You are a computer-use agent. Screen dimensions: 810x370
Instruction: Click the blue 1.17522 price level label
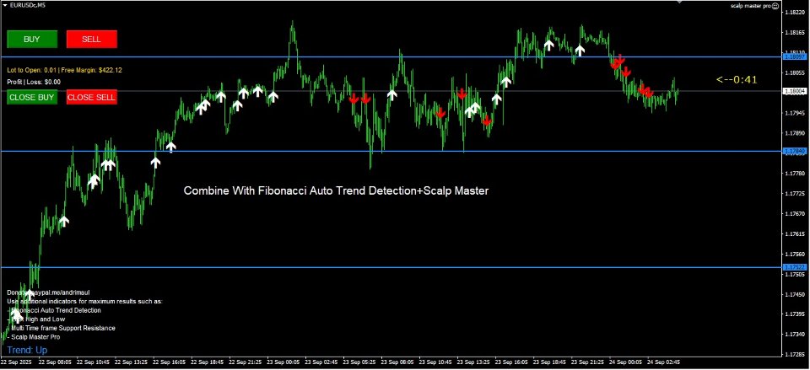click(794, 267)
